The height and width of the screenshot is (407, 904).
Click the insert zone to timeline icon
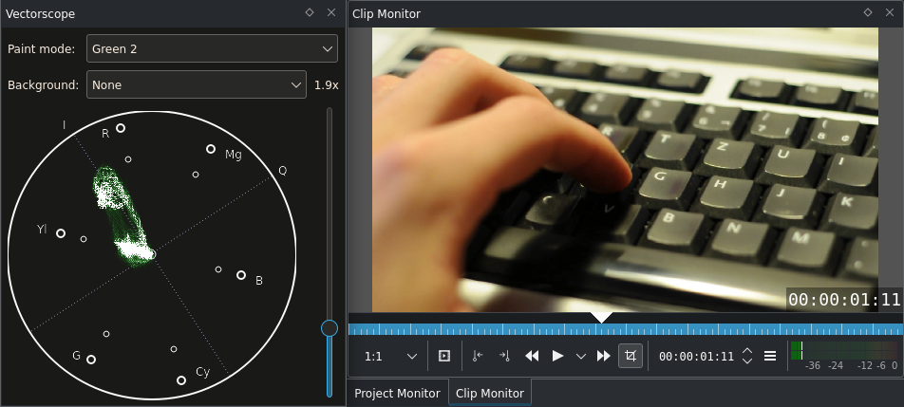(444, 357)
